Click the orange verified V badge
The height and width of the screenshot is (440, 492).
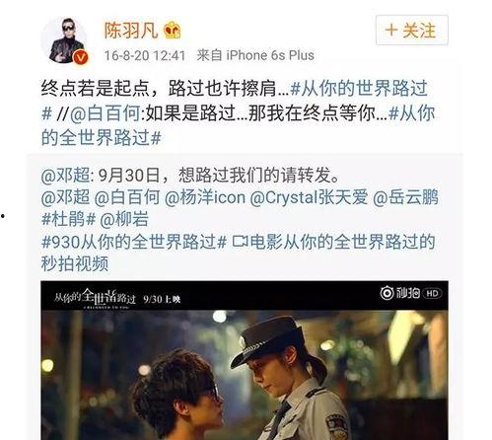coord(81,58)
